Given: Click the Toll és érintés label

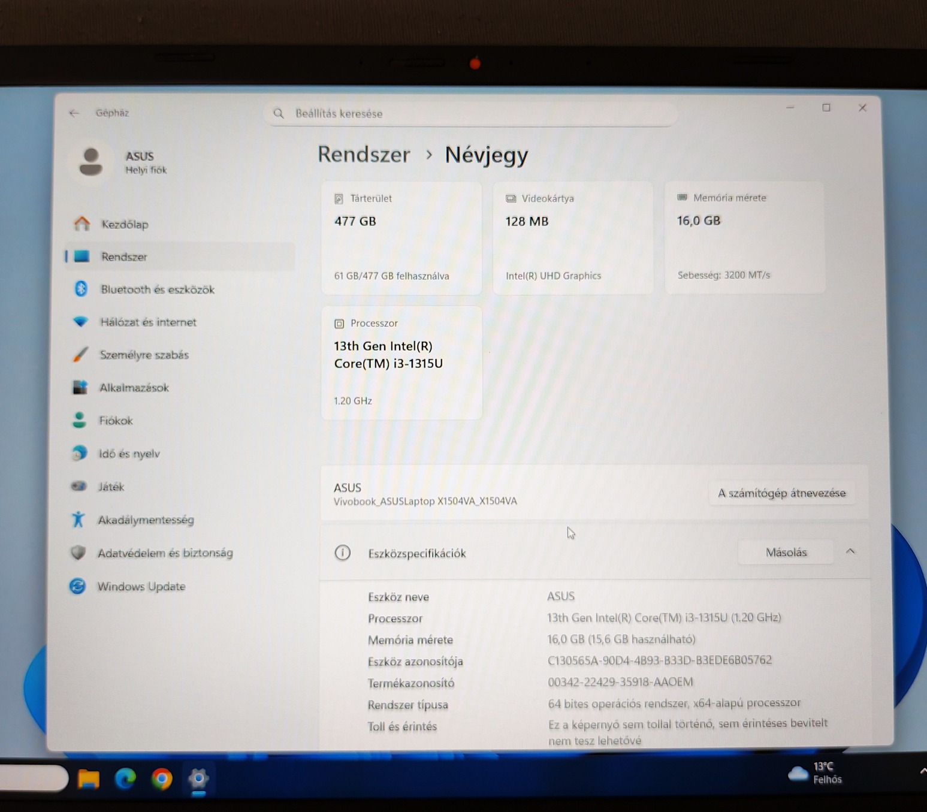Looking at the screenshot, I should (x=402, y=726).
